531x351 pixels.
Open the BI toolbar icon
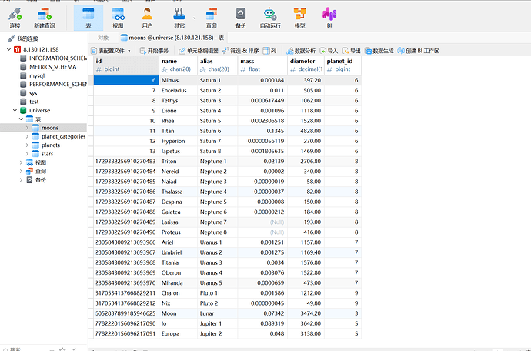(329, 18)
